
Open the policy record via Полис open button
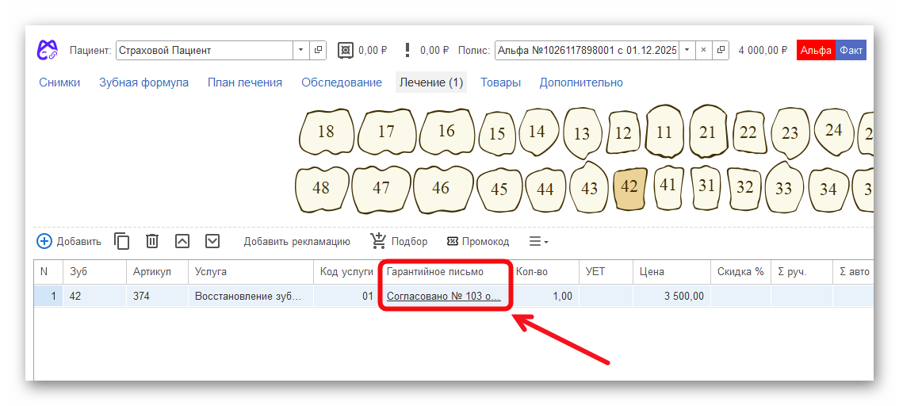[721, 51]
